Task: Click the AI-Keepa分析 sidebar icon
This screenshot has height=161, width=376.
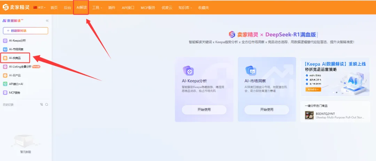Action: tap(5, 41)
